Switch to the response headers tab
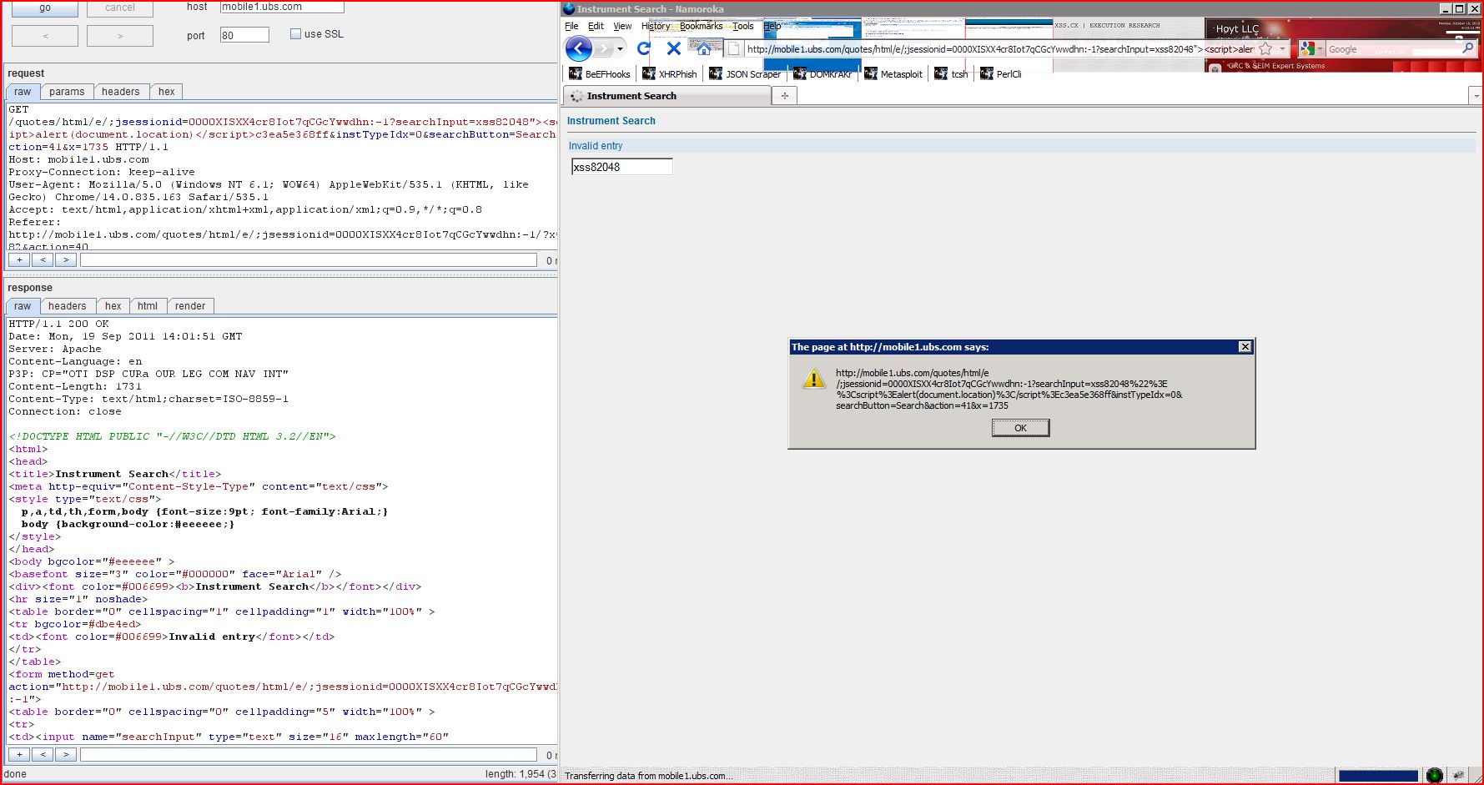The image size is (1484, 785). point(67,306)
